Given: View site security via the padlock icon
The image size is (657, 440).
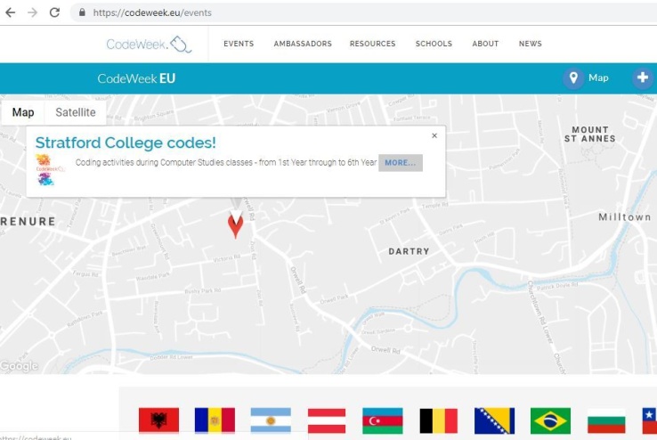Looking at the screenshot, I should point(82,12).
